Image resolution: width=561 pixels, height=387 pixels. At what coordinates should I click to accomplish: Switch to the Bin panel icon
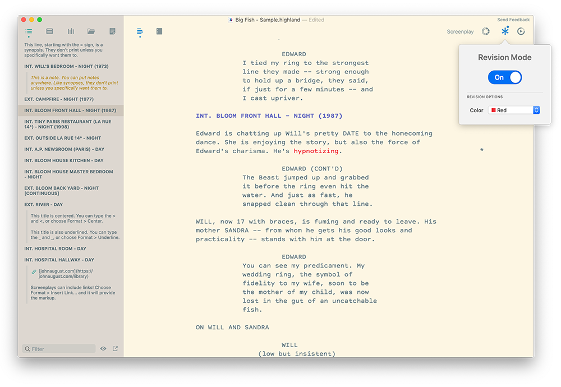49,31
